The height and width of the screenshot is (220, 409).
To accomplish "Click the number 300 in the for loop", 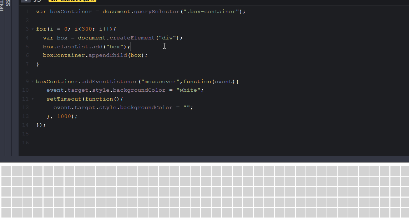I will (87, 29).
